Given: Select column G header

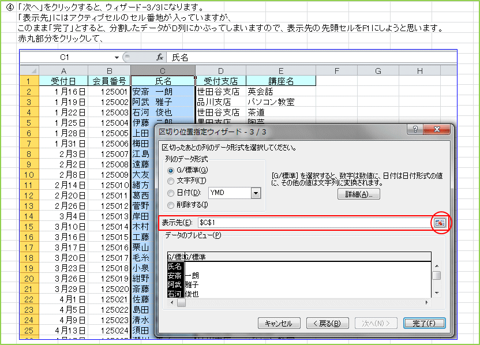Looking at the screenshot, I should tap(378, 71).
